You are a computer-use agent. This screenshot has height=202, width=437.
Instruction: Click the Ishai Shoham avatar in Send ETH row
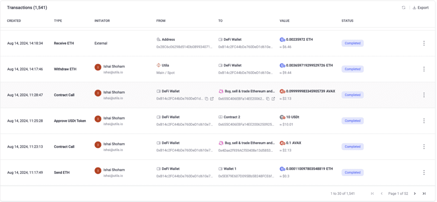tap(98, 171)
